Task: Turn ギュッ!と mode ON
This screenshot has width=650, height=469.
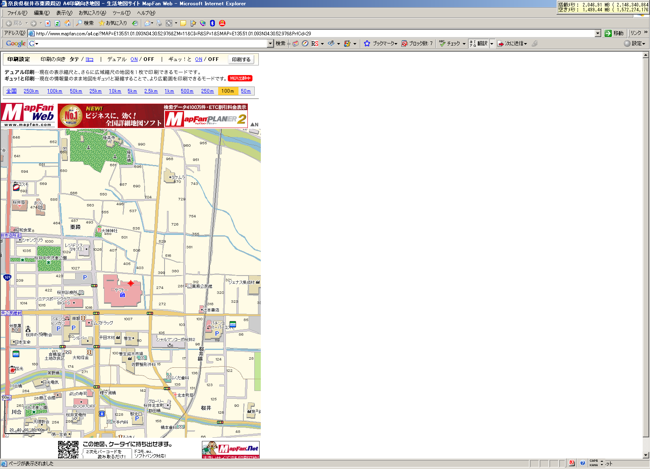Action: (199, 59)
